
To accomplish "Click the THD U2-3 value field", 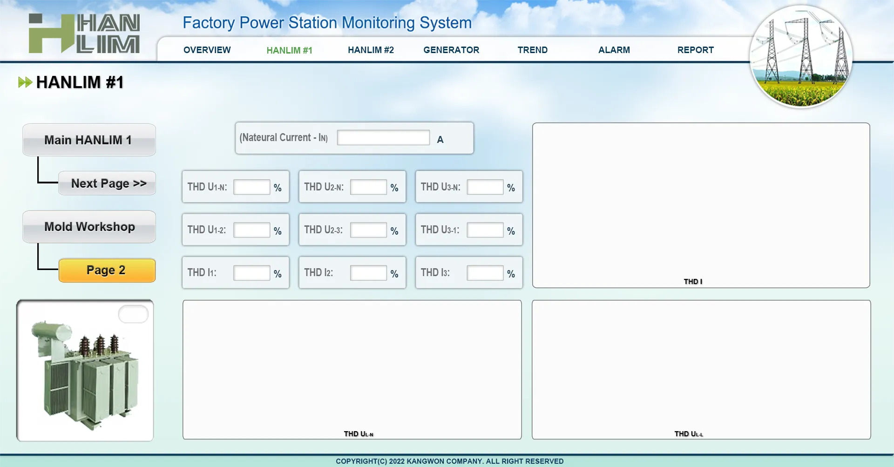I will (368, 230).
